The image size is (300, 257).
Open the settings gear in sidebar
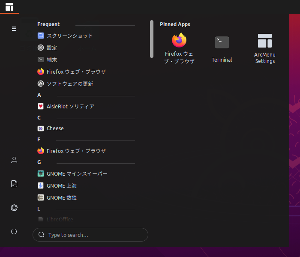[14, 208]
